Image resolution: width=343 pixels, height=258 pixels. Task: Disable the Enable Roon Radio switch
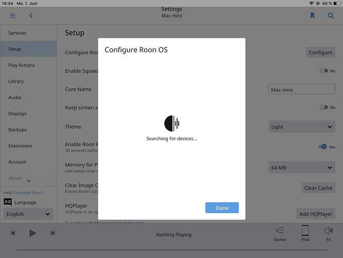pyautogui.click(x=322, y=147)
